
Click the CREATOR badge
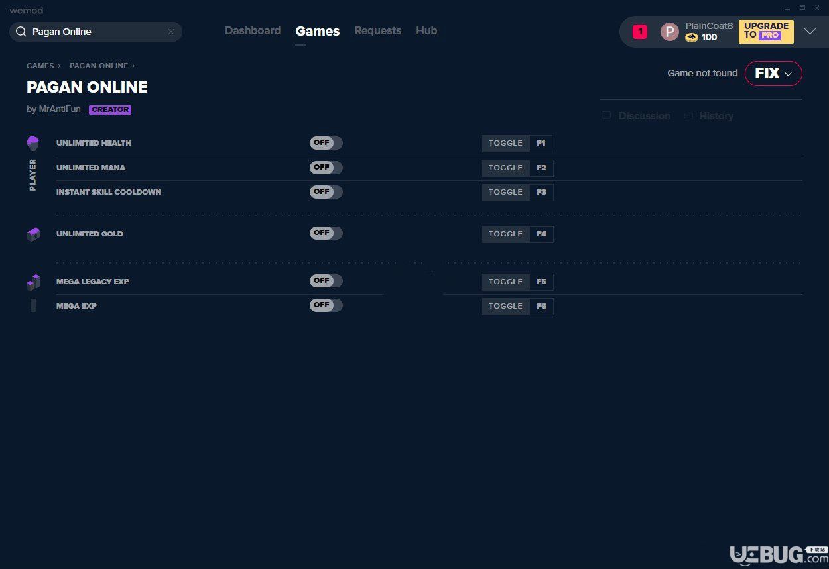(x=110, y=110)
